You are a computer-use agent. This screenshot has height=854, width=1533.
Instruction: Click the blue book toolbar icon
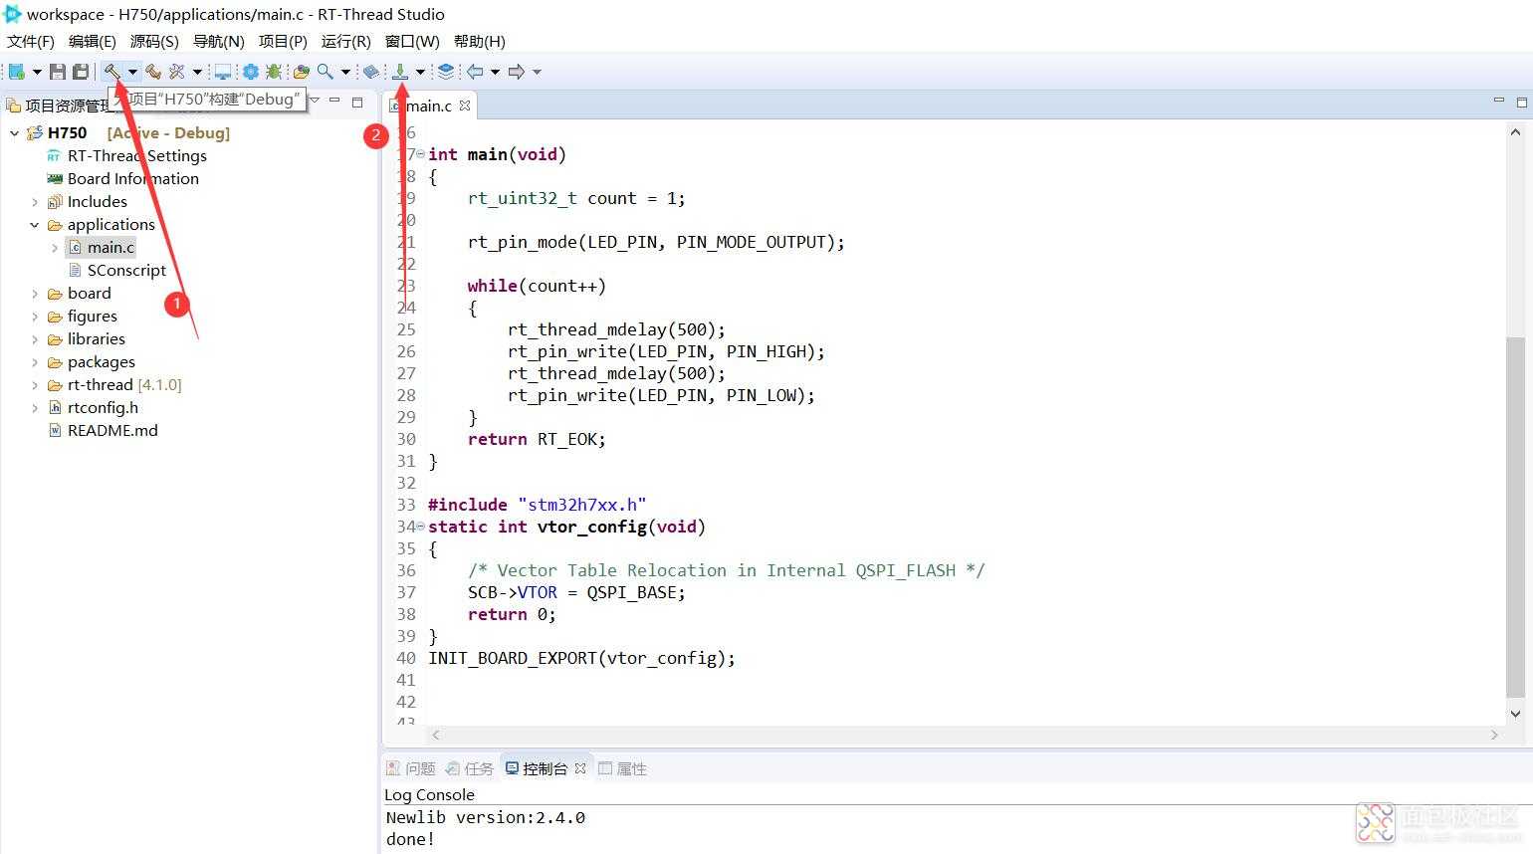(x=371, y=72)
